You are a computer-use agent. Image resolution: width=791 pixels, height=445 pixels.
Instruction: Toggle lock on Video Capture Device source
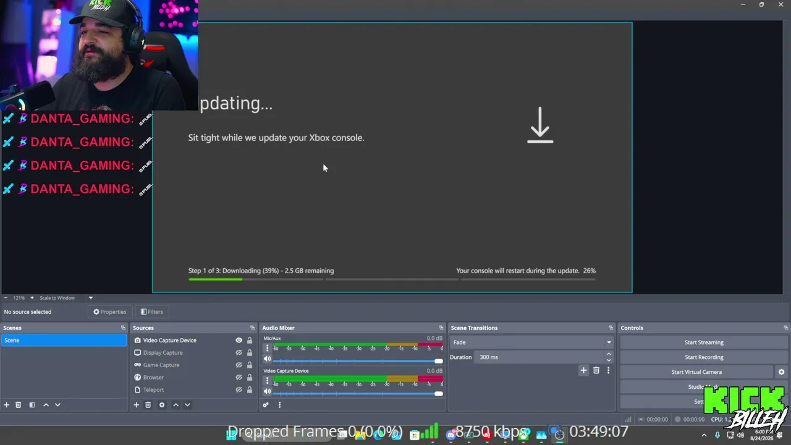tap(250, 341)
